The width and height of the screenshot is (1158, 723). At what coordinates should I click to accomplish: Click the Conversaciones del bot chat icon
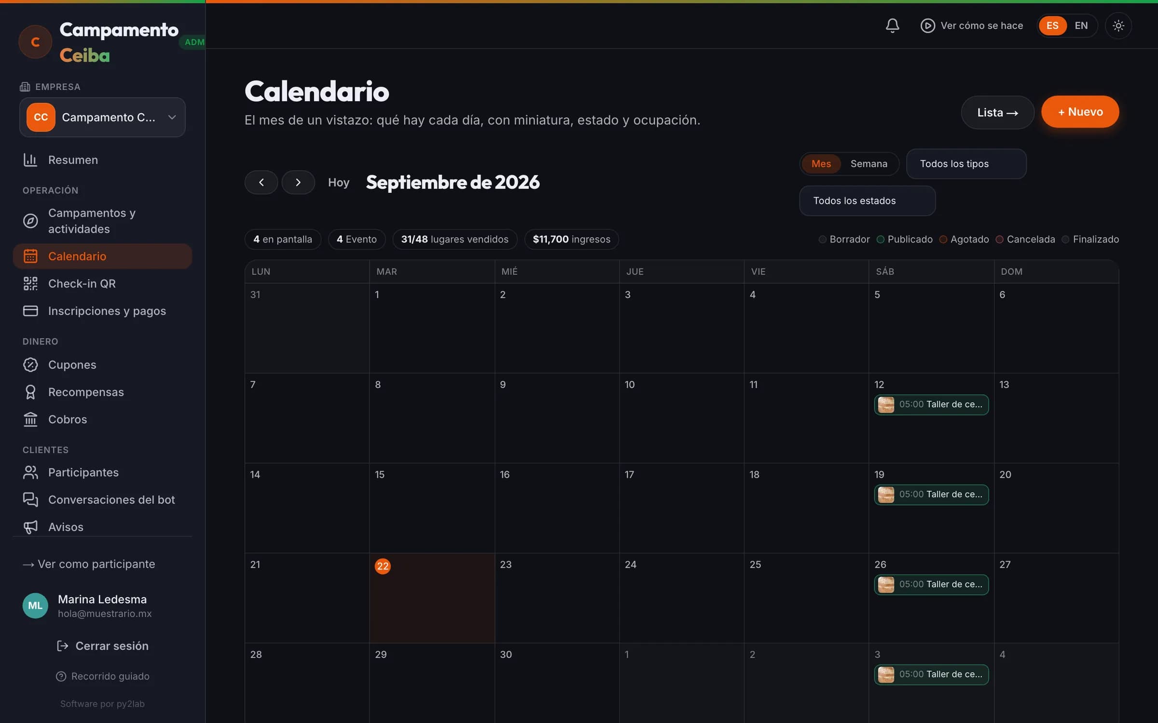point(30,500)
